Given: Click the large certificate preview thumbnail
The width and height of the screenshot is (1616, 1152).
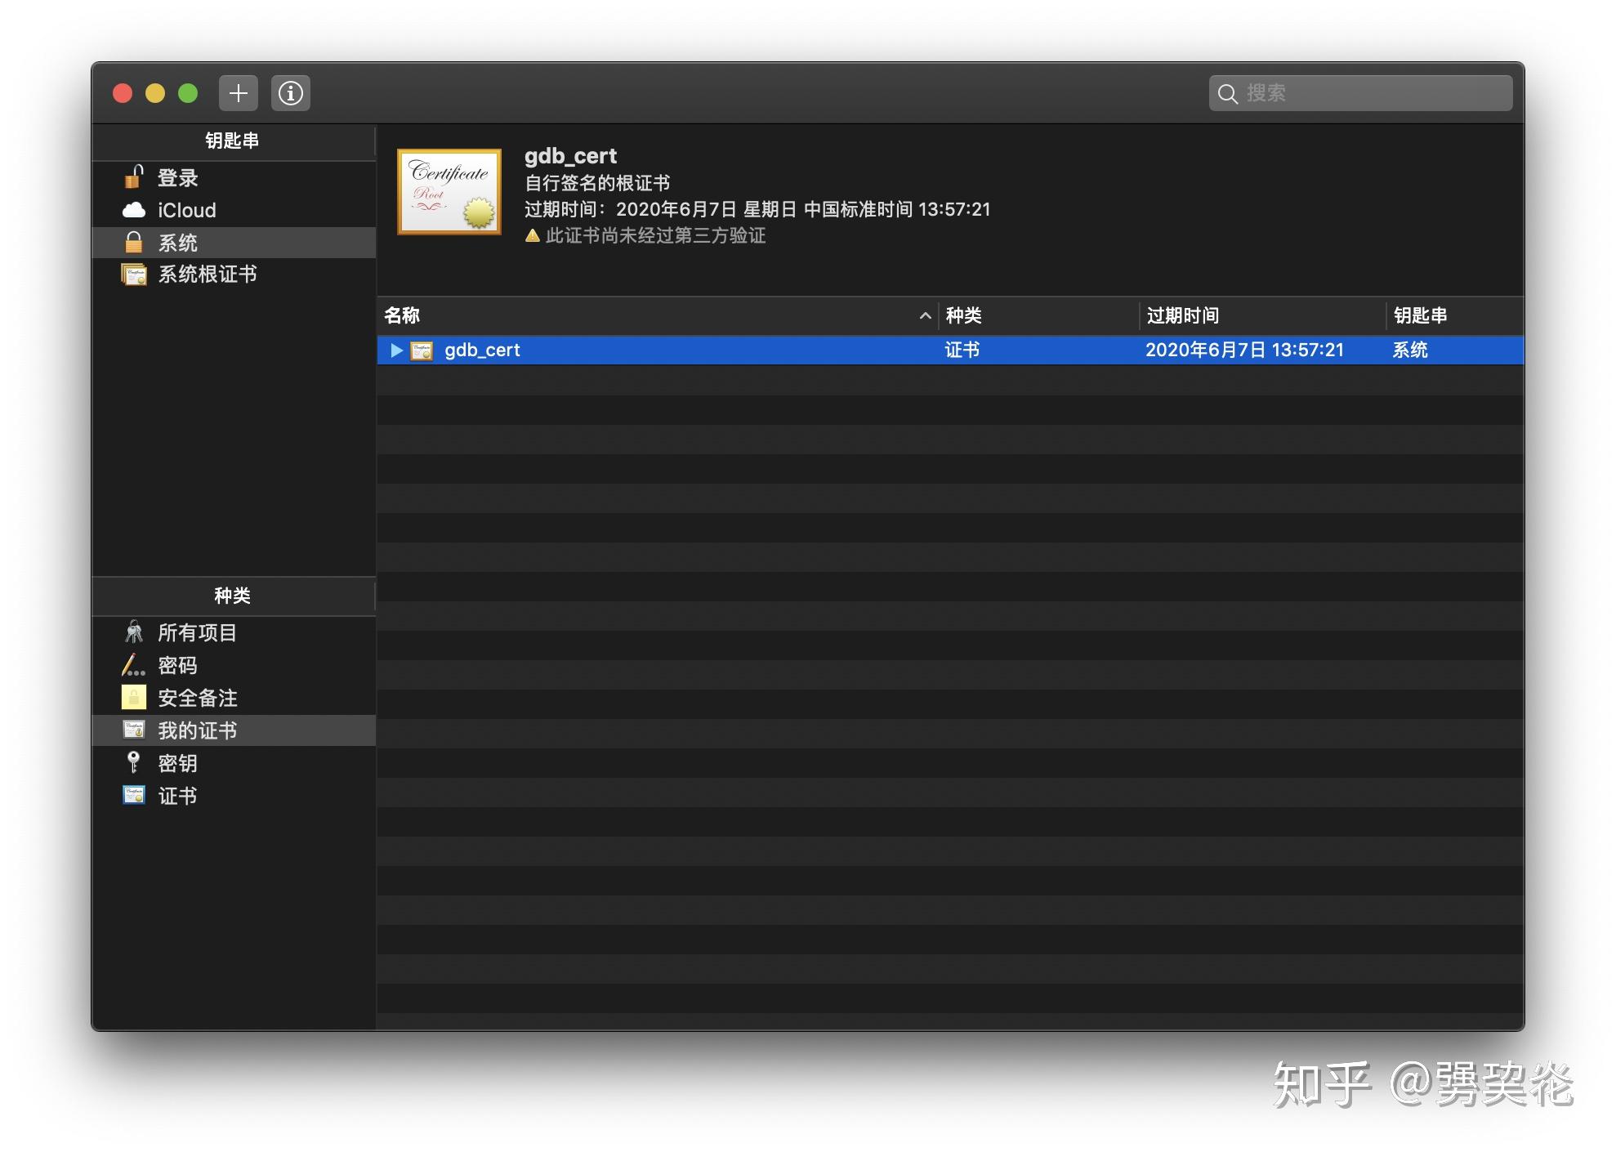Looking at the screenshot, I should pyautogui.click(x=449, y=191).
